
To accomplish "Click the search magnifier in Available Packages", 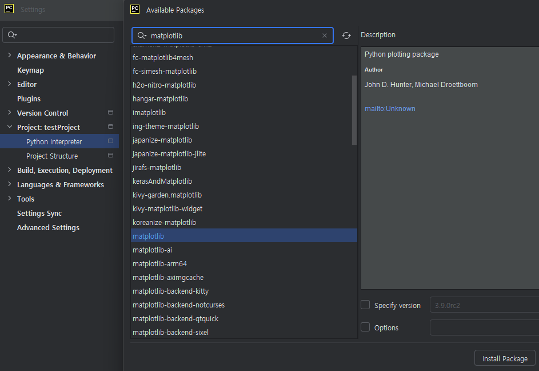I will point(142,35).
